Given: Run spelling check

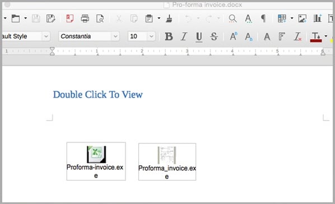Looking at the screenshot, I should [x=248, y=18].
